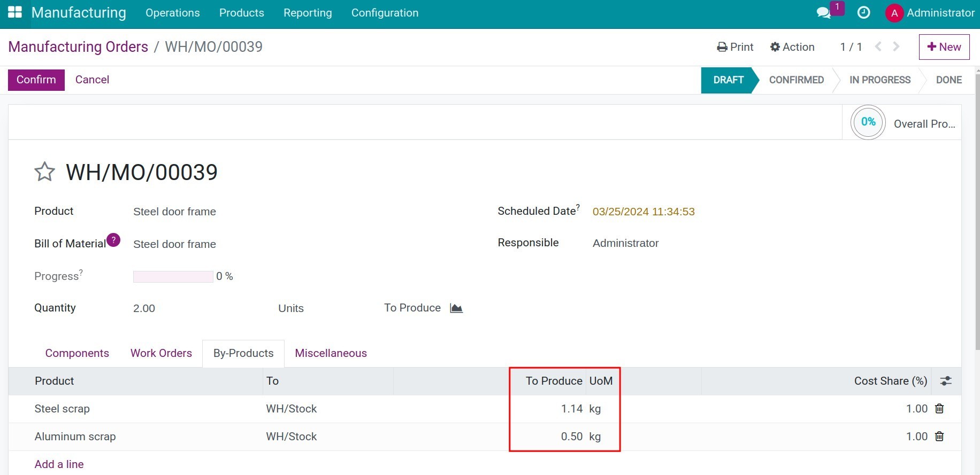Change the Responsible Administrator field
This screenshot has width=980, height=475.
[x=626, y=243]
